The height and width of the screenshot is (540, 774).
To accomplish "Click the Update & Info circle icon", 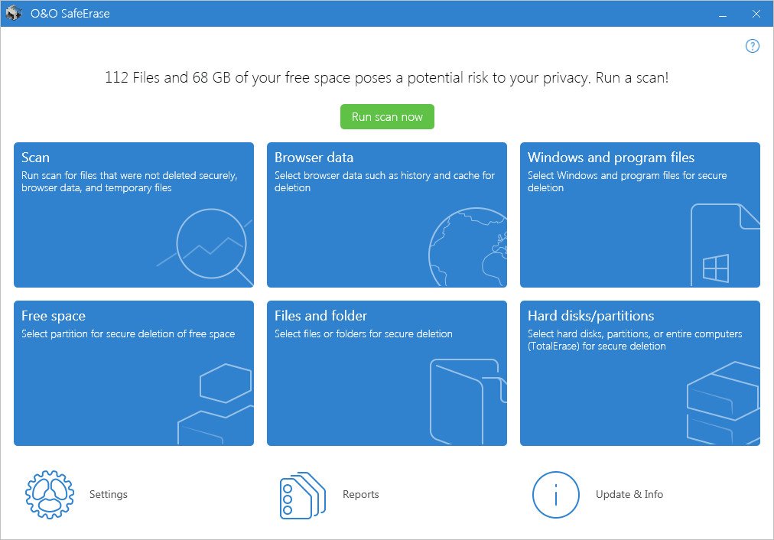I will click(x=556, y=495).
